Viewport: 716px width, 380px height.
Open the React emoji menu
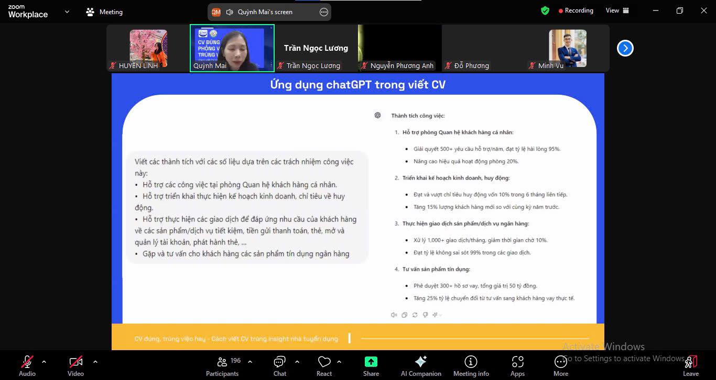pyautogui.click(x=324, y=365)
